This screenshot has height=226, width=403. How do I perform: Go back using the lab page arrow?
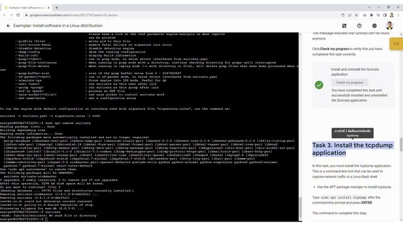point(8,26)
